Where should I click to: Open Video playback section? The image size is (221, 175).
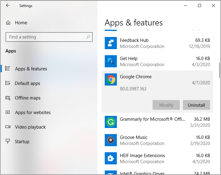click(30, 127)
